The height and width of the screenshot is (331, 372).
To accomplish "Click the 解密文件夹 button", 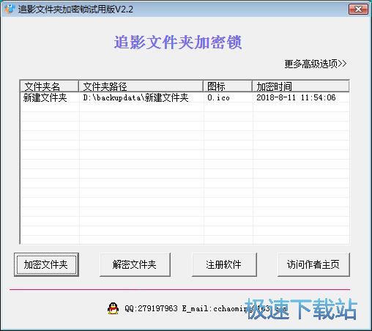I will pos(135,264).
